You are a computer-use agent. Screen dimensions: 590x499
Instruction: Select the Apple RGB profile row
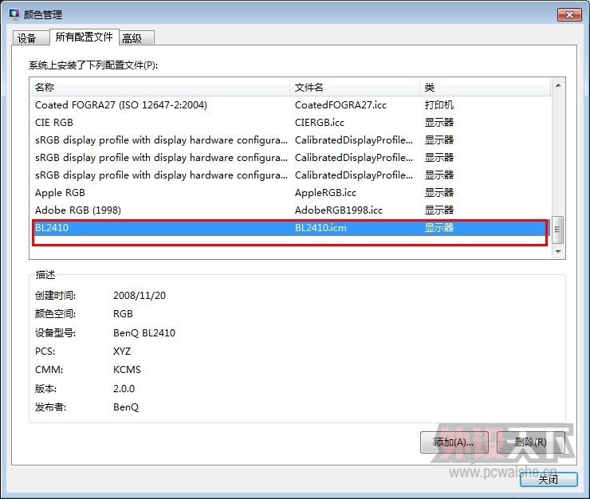pyautogui.click(x=290, y=193)
